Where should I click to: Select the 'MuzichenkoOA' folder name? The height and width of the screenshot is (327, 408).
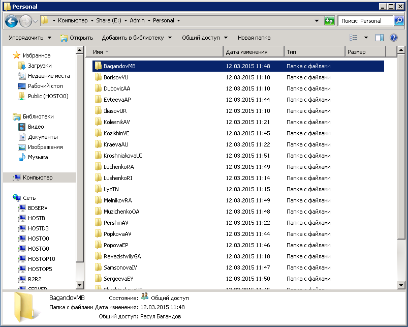[121, 212]
